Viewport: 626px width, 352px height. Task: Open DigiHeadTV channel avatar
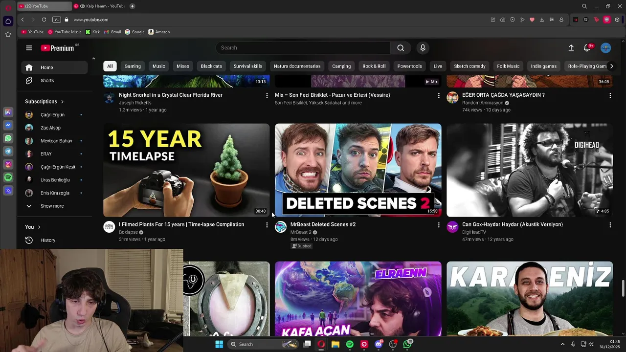[x=452, y=227]
